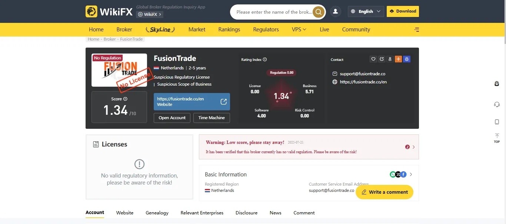Image resolution: width=506 pixels, height=224 pixels.
Task: Open the hamburger menu icon
Action: coord(417,30)
